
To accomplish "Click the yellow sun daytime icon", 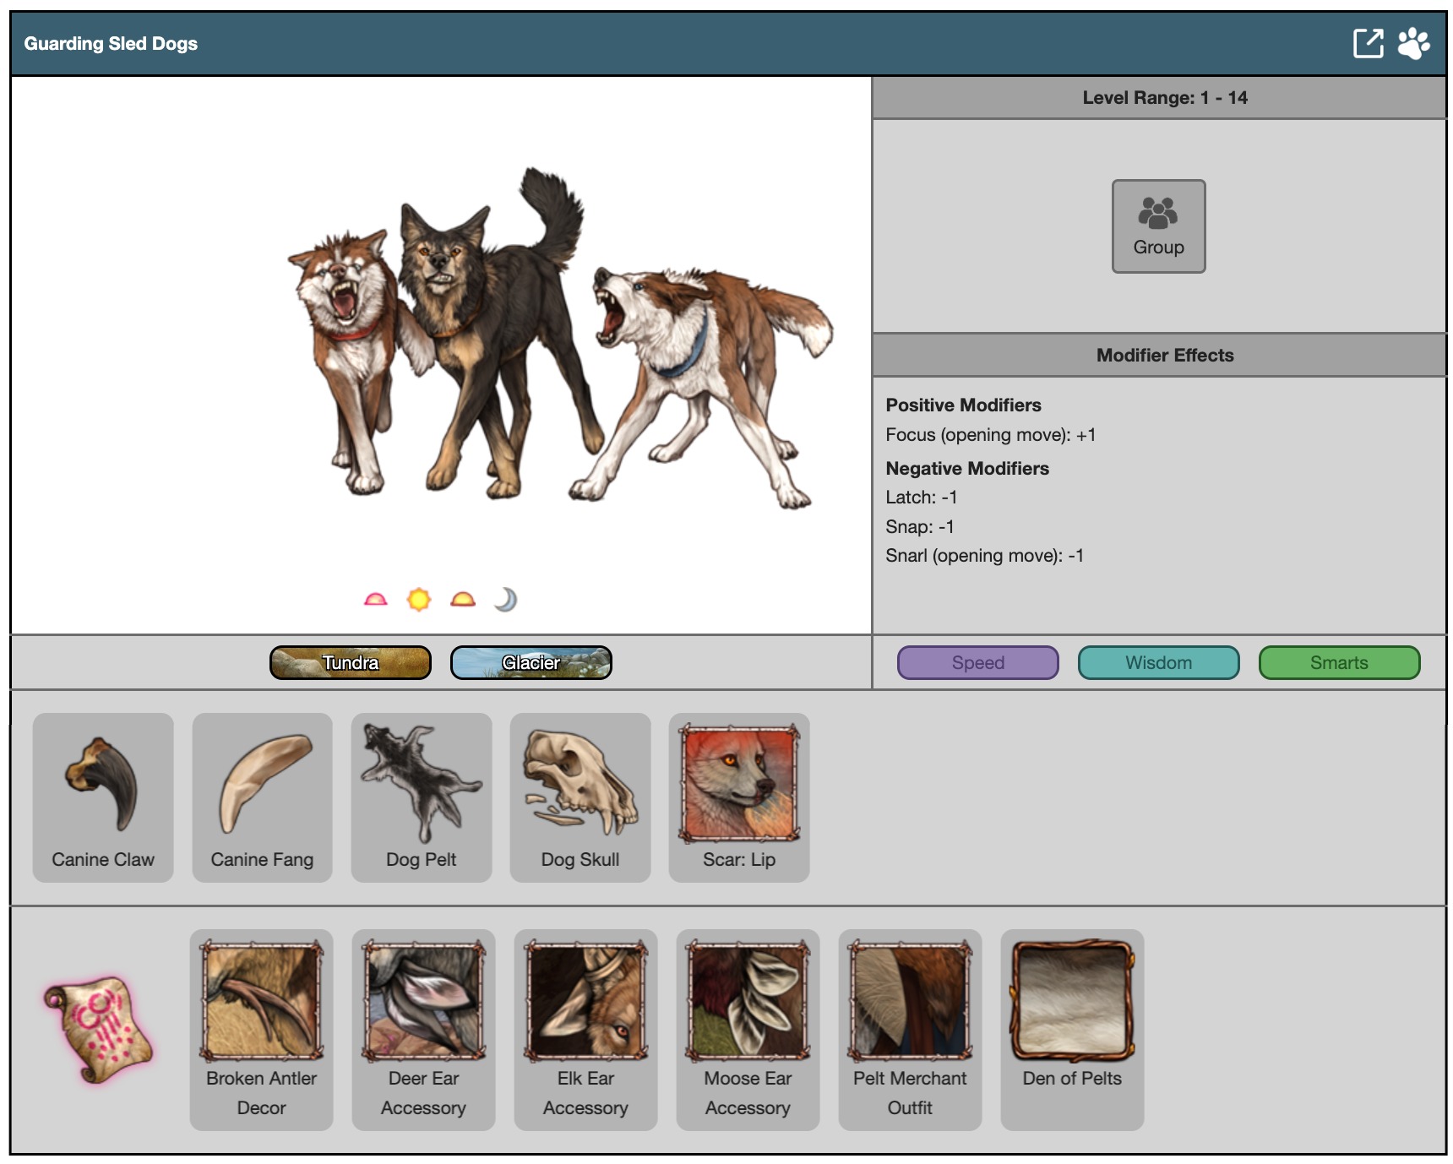I will coord(419,600).
